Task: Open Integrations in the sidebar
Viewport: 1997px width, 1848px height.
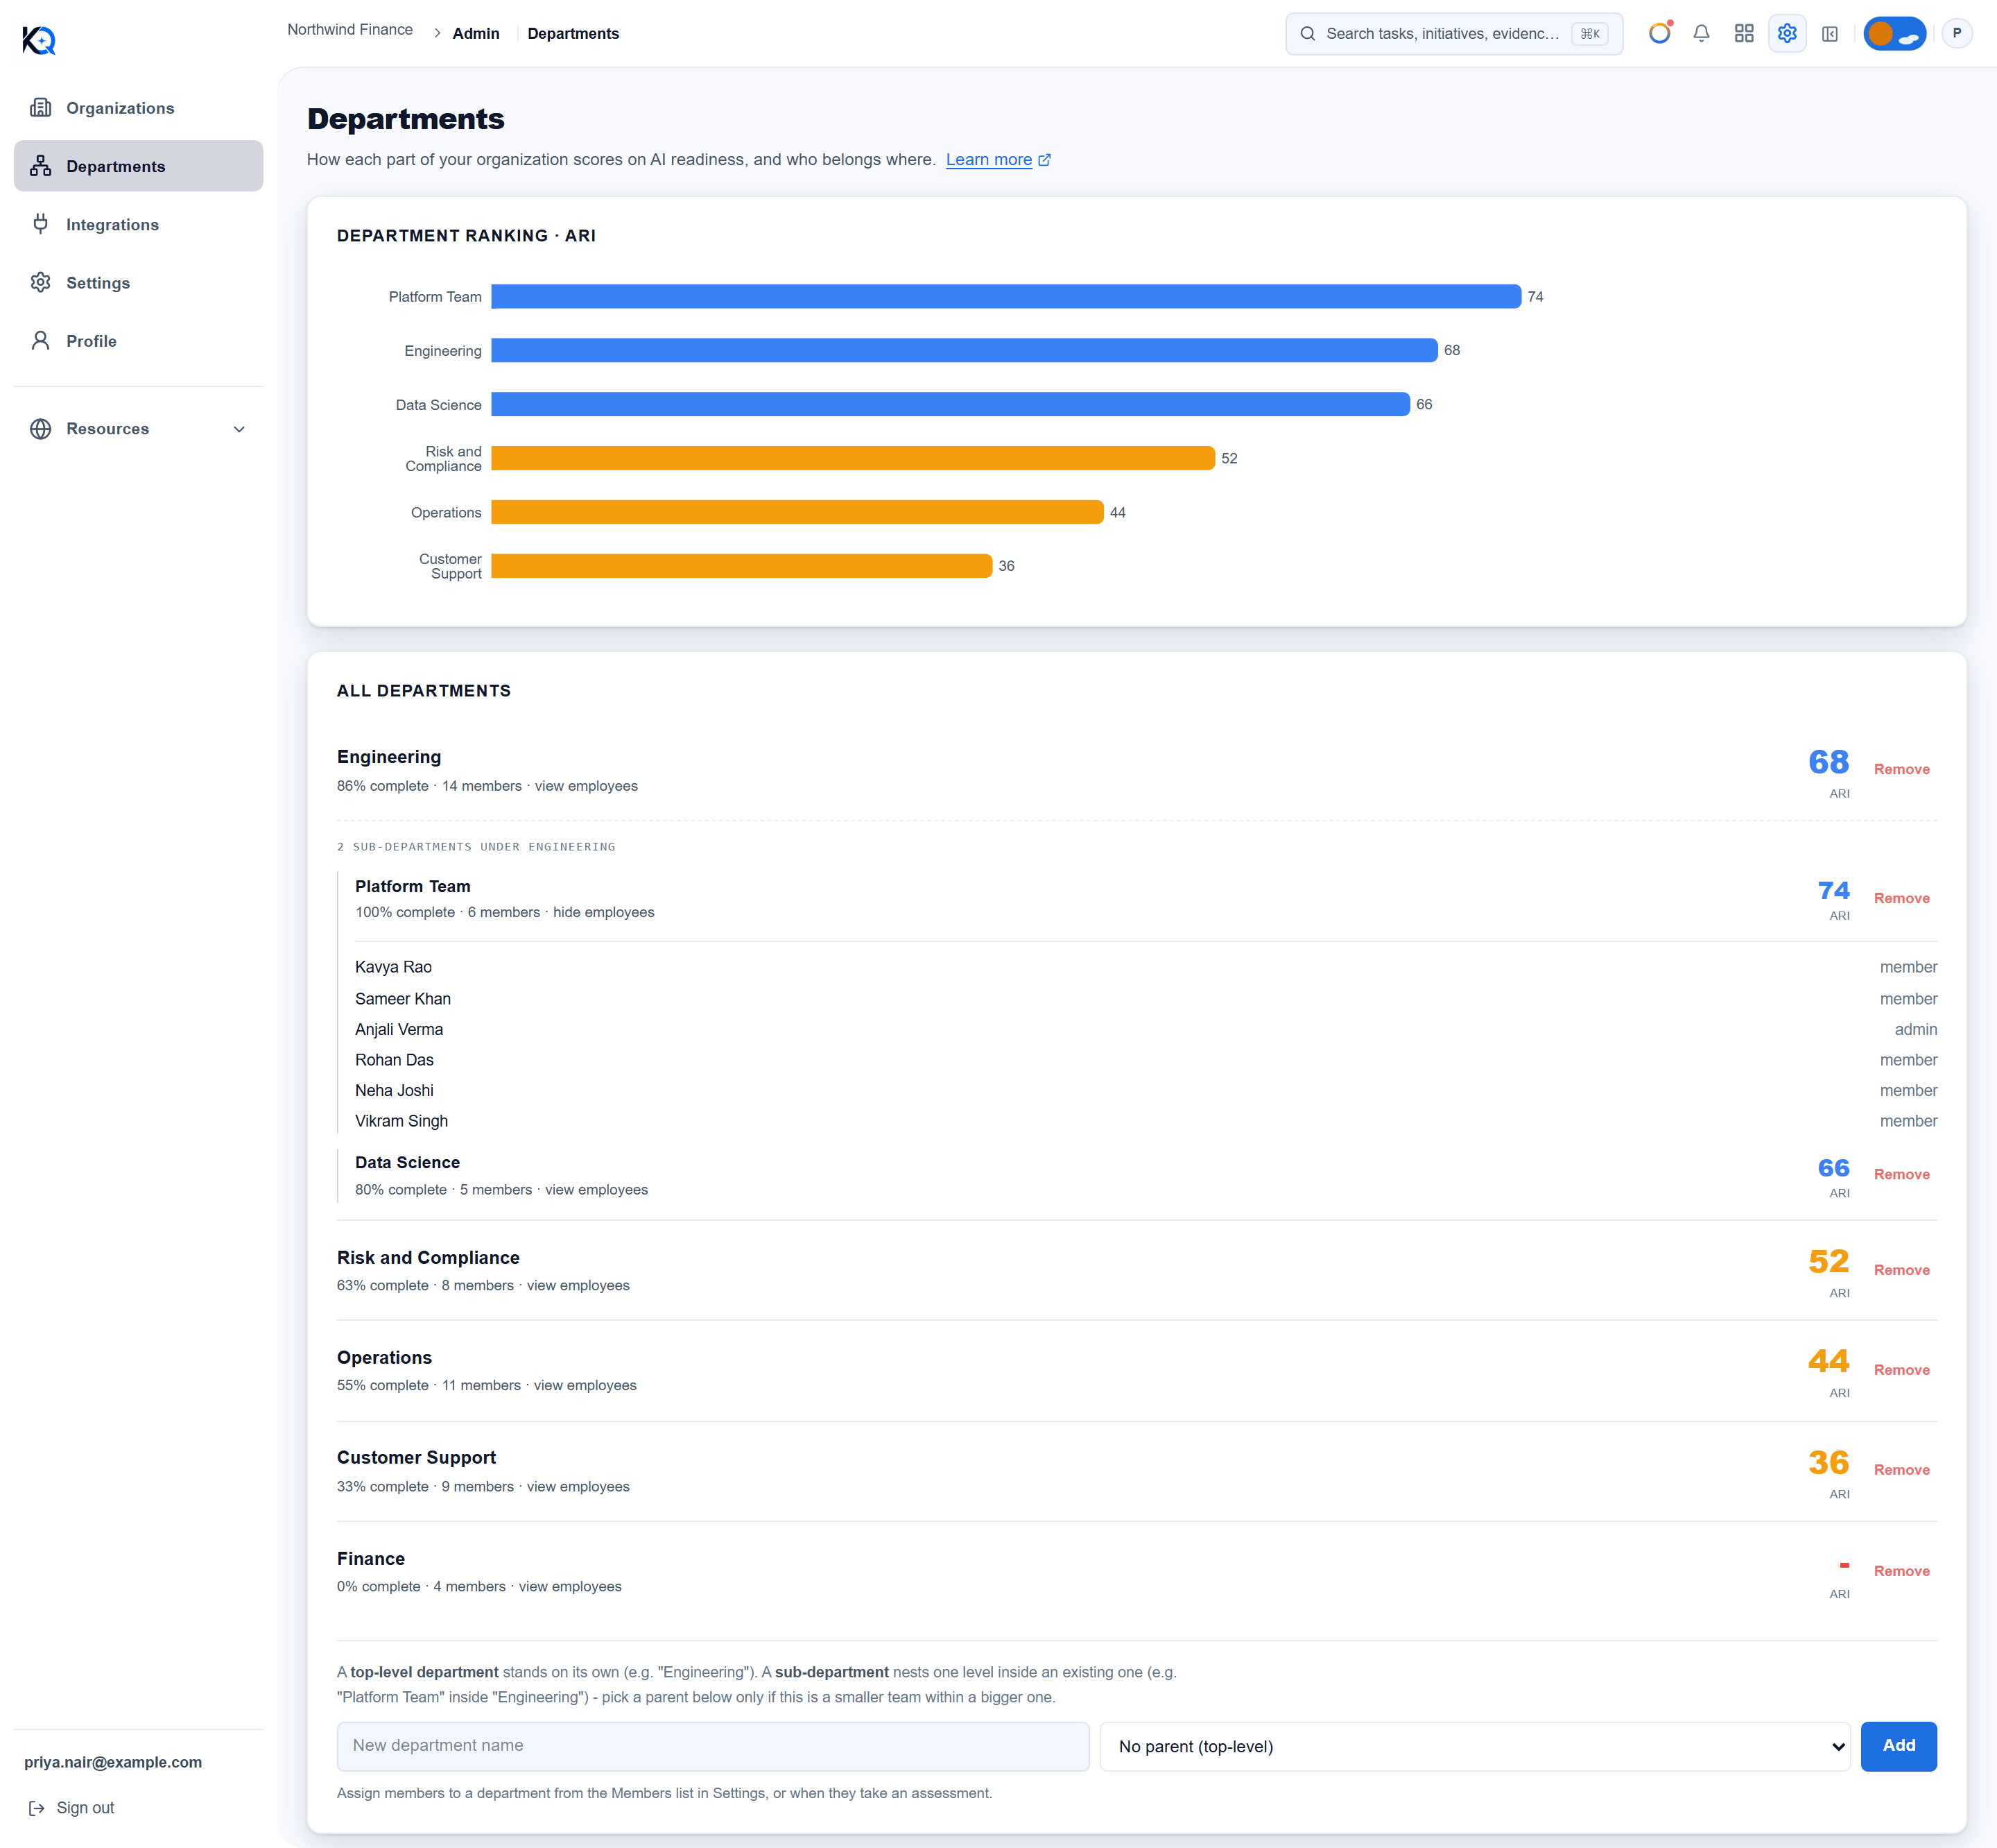Action: [139, 225]
